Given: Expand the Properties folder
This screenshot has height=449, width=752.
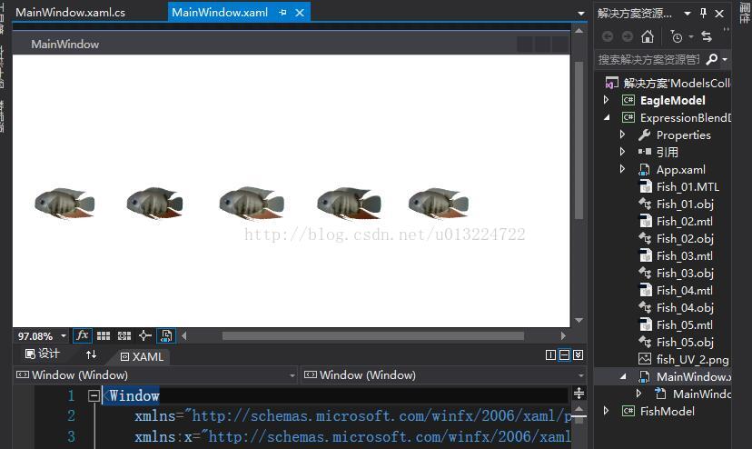Looking at the screenshot, I should [622, 135].
